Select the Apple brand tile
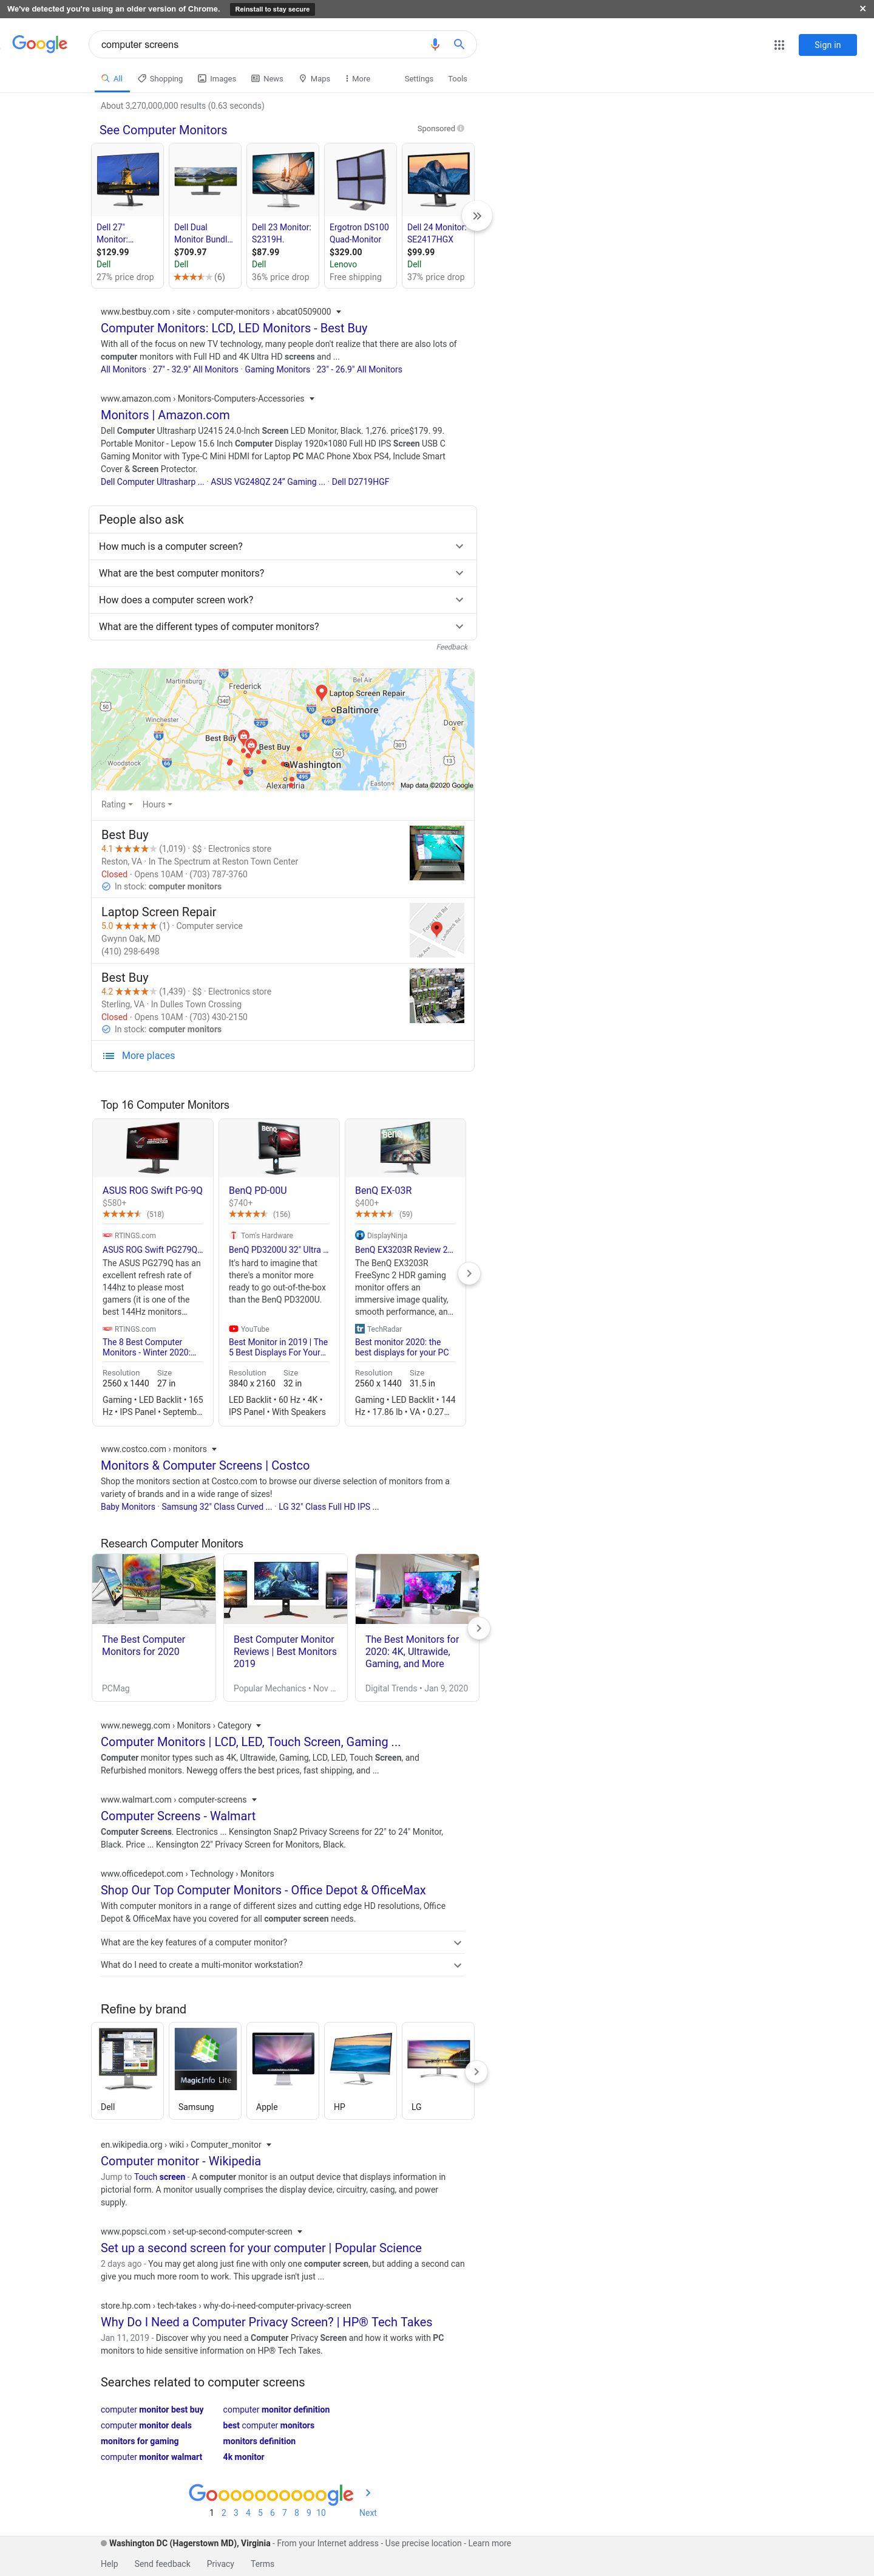The width and height of the screenshot is (874, 2576). pyautogui.click(x=283, y=2070)
